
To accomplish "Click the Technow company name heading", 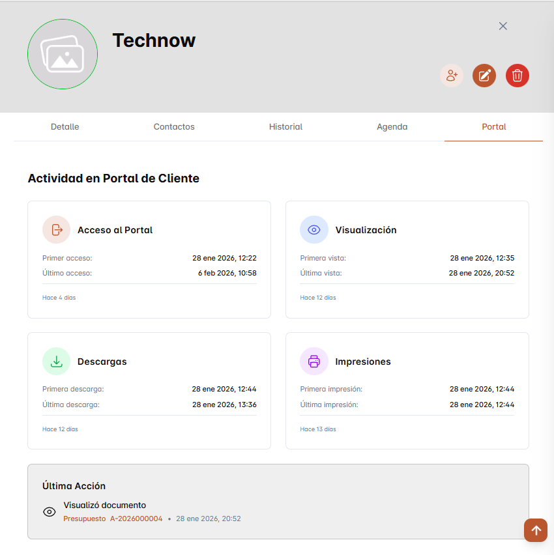I will pos(154,40).
